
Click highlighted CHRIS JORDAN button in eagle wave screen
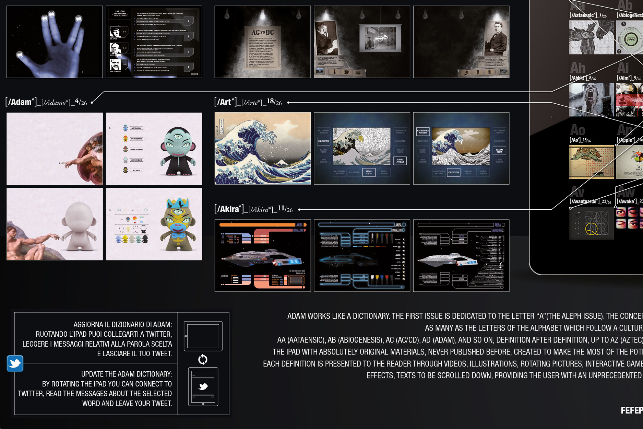[x=400, y=160]
